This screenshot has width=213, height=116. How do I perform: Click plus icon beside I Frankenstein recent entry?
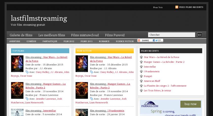[141, 71]
